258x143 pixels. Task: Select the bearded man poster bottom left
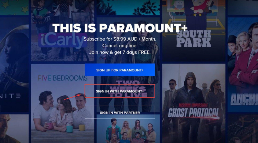coord(14,129)
